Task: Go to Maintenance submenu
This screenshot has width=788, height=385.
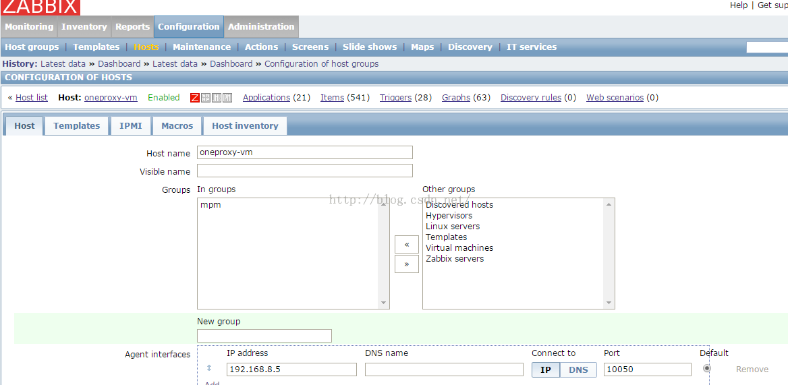Action: (x=202, y=47)
